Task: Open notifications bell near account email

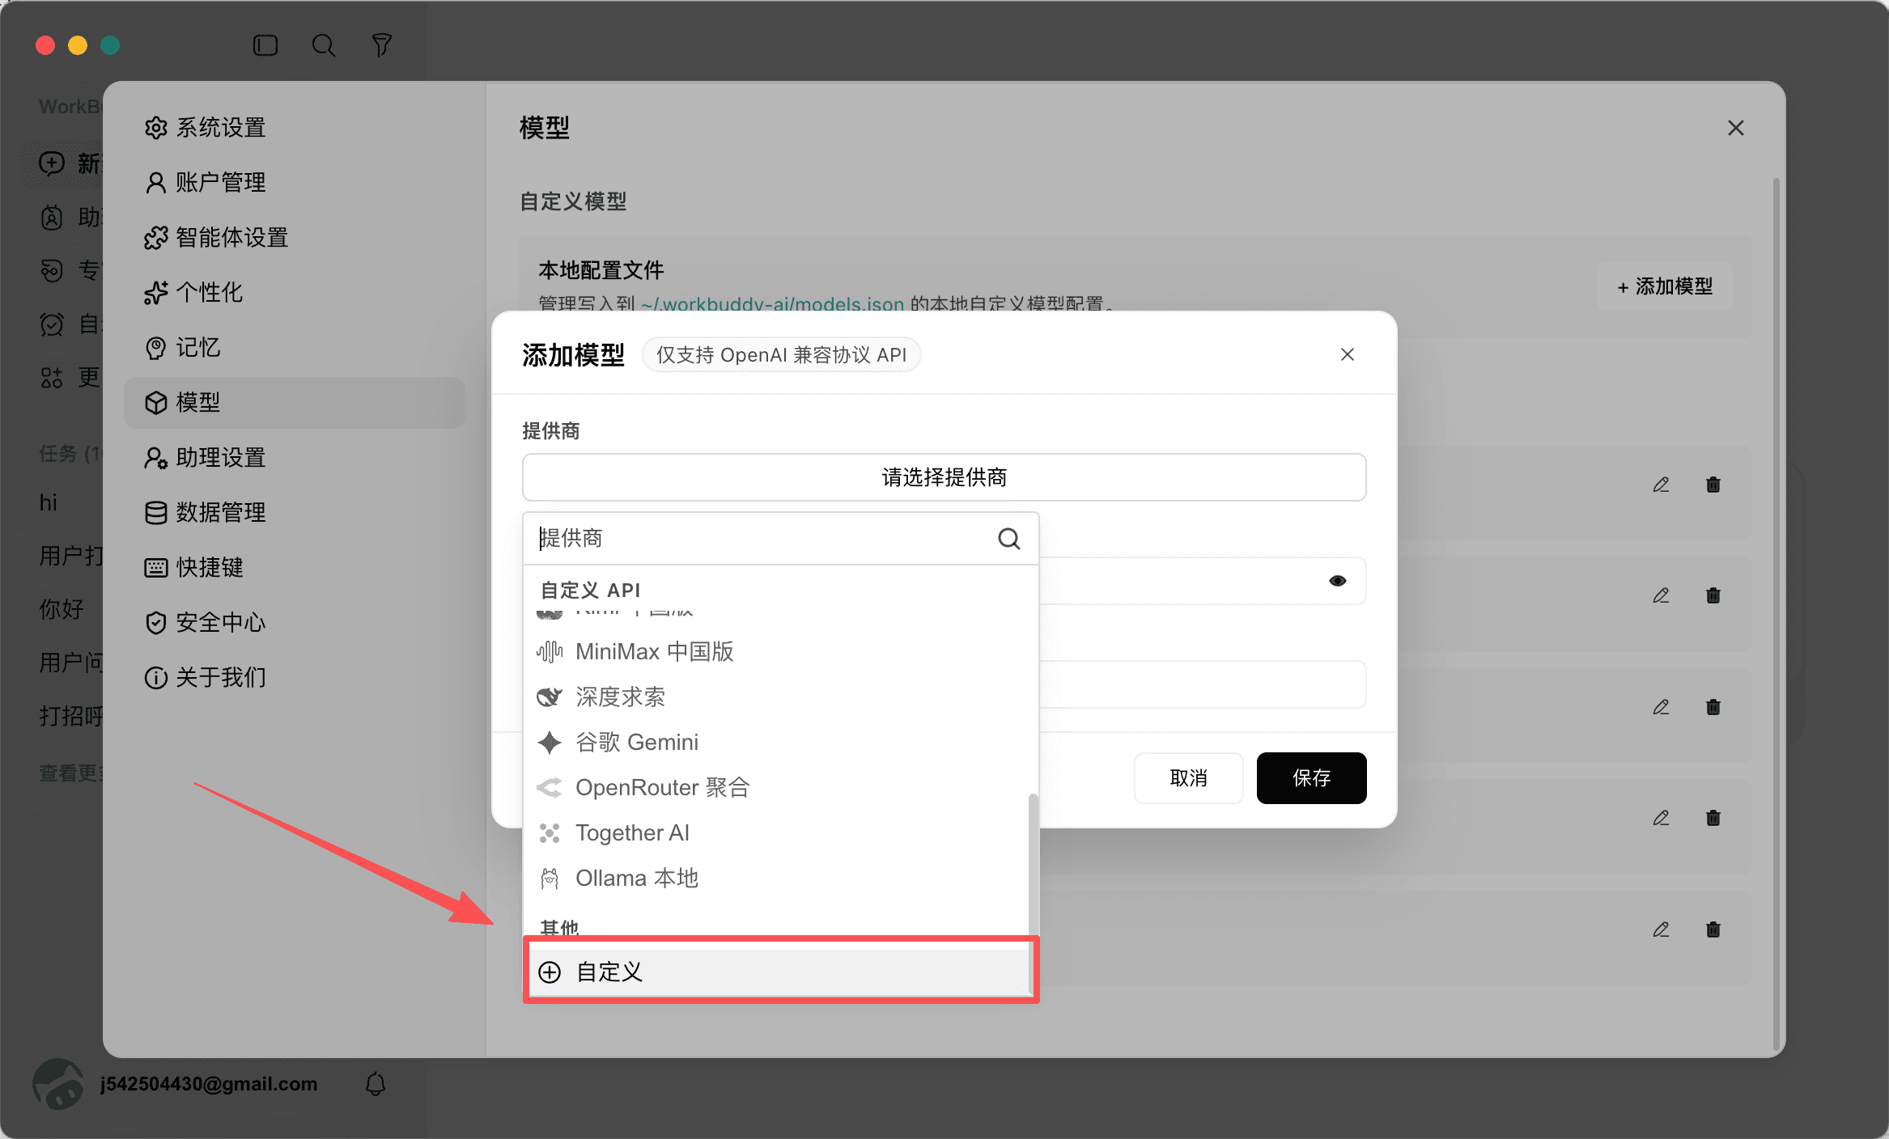Action: (x=376, y=1084)
